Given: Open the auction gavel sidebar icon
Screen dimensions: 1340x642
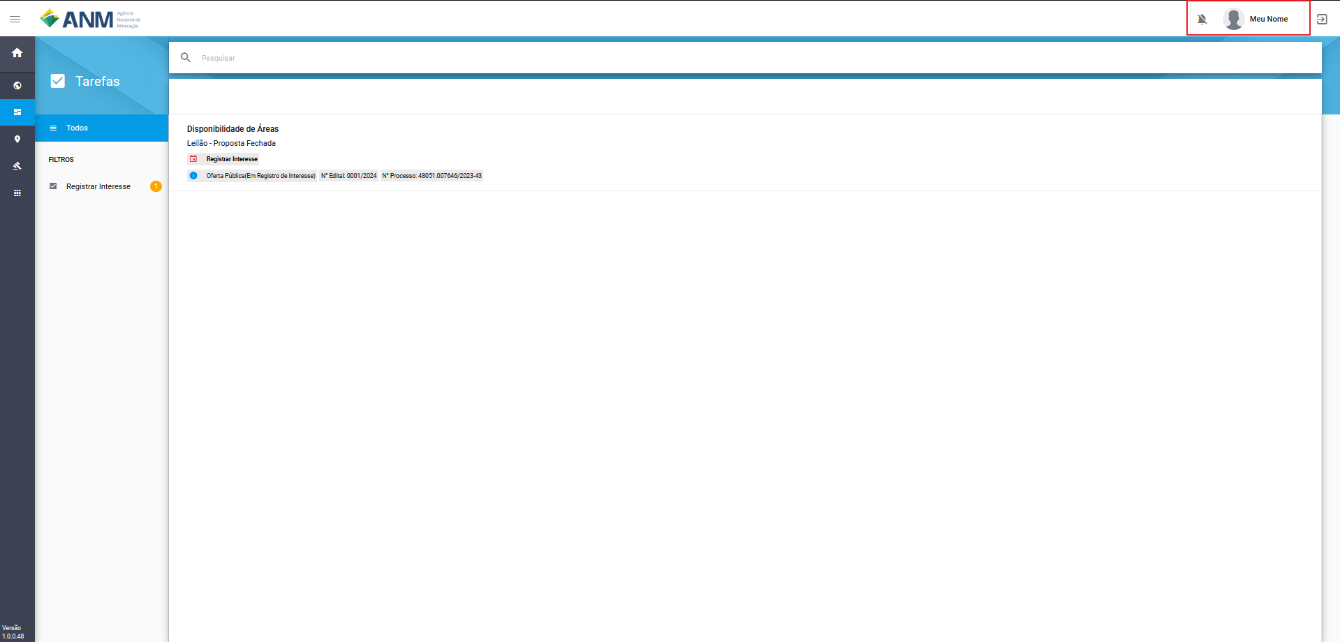Looking at the screenshot, I should point(17,166).
